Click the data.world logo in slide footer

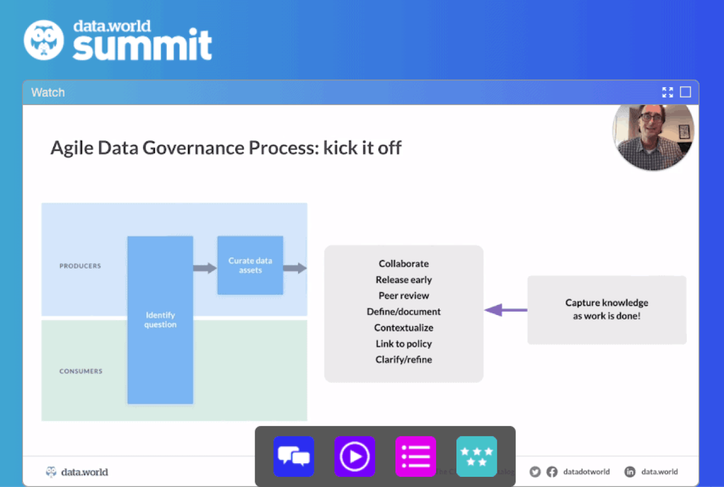(77, 472)
